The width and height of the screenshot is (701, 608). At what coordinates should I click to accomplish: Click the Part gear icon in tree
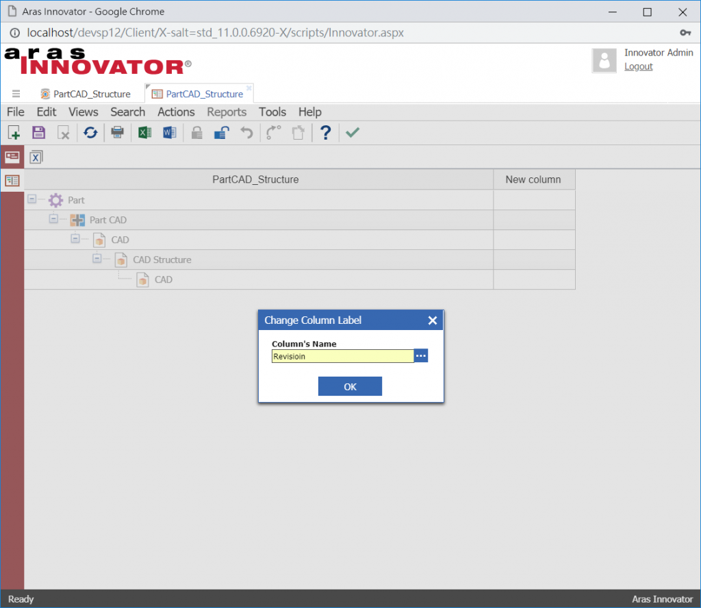point(56,200)
